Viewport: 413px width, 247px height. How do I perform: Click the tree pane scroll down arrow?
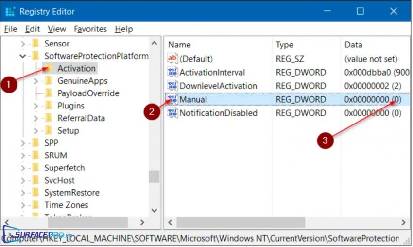tap(155, 210)
